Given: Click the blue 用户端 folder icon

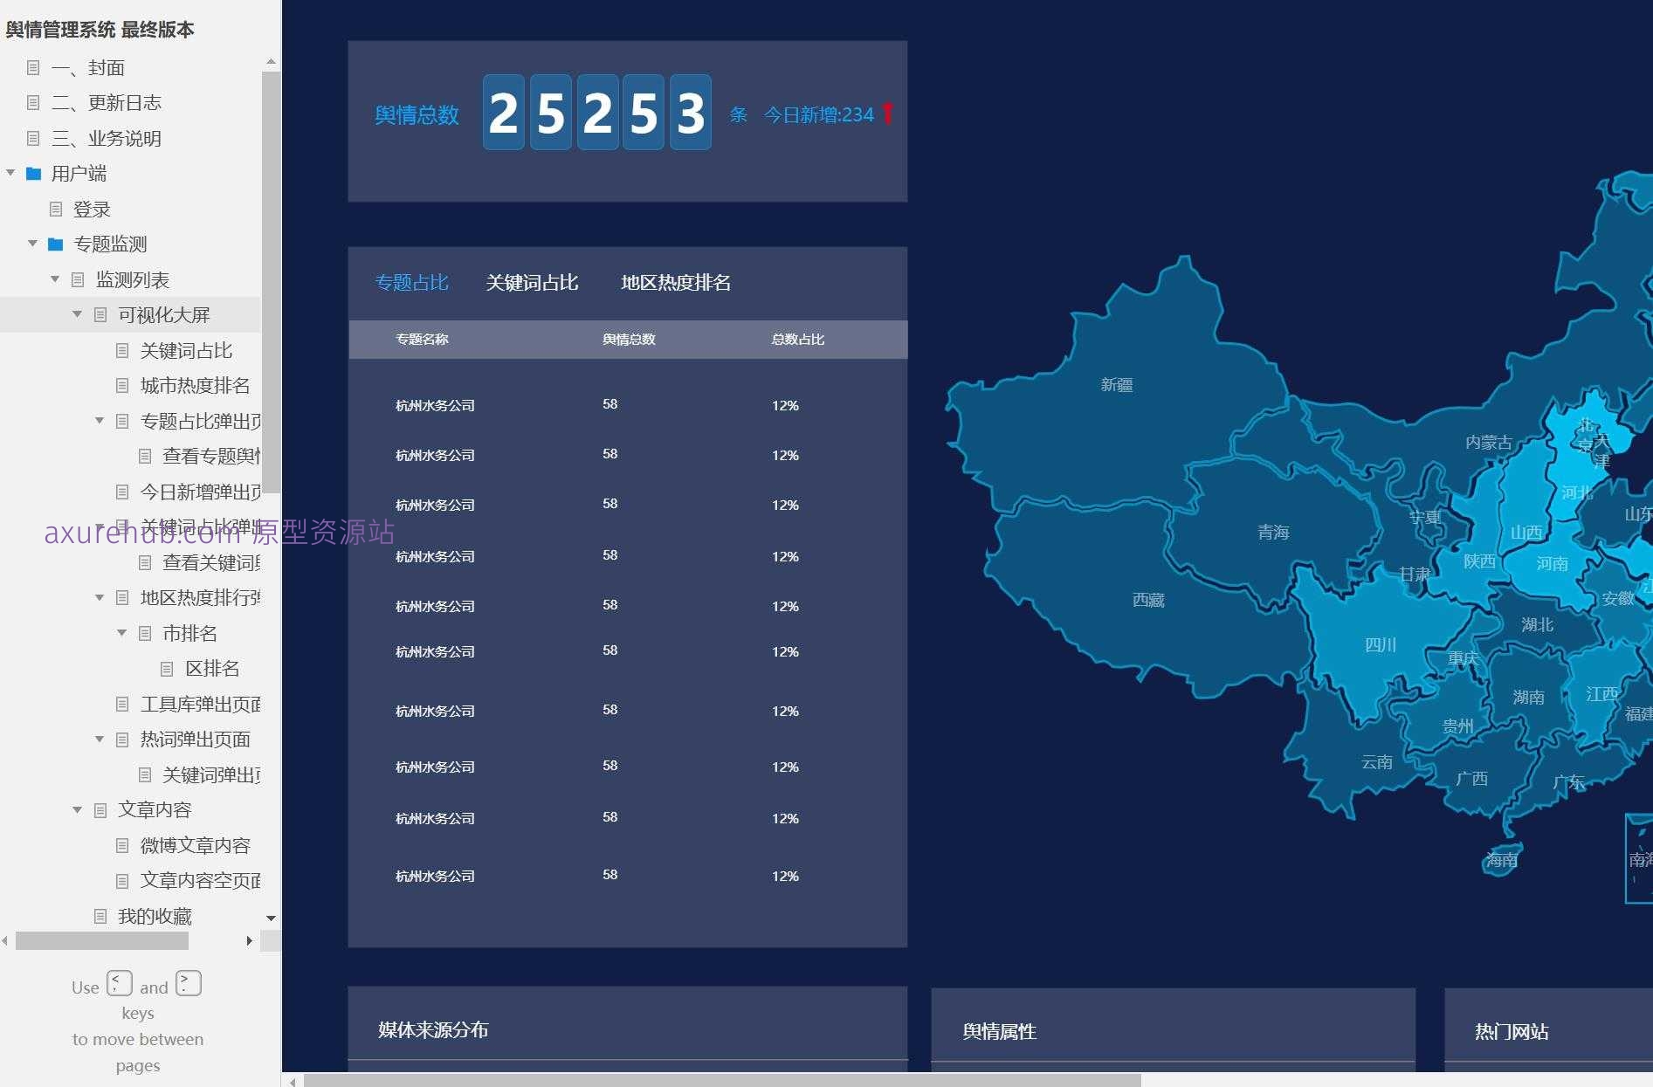Looking at the screenshot, I should (34, 174).
